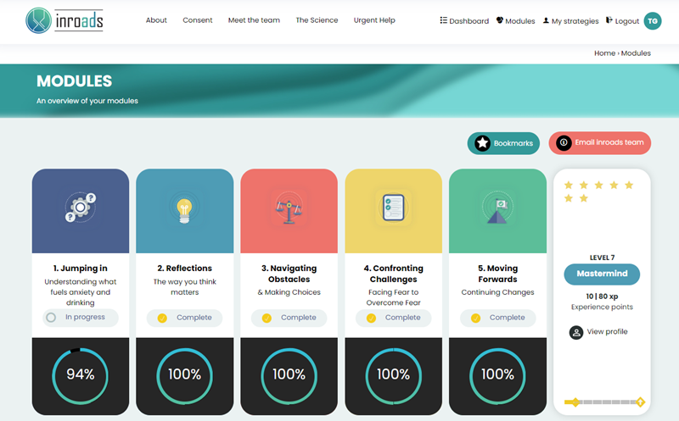The image size is (679, 421).
Task: Open the scales icon for Navigating Obstacles
Action: point(289,208)
